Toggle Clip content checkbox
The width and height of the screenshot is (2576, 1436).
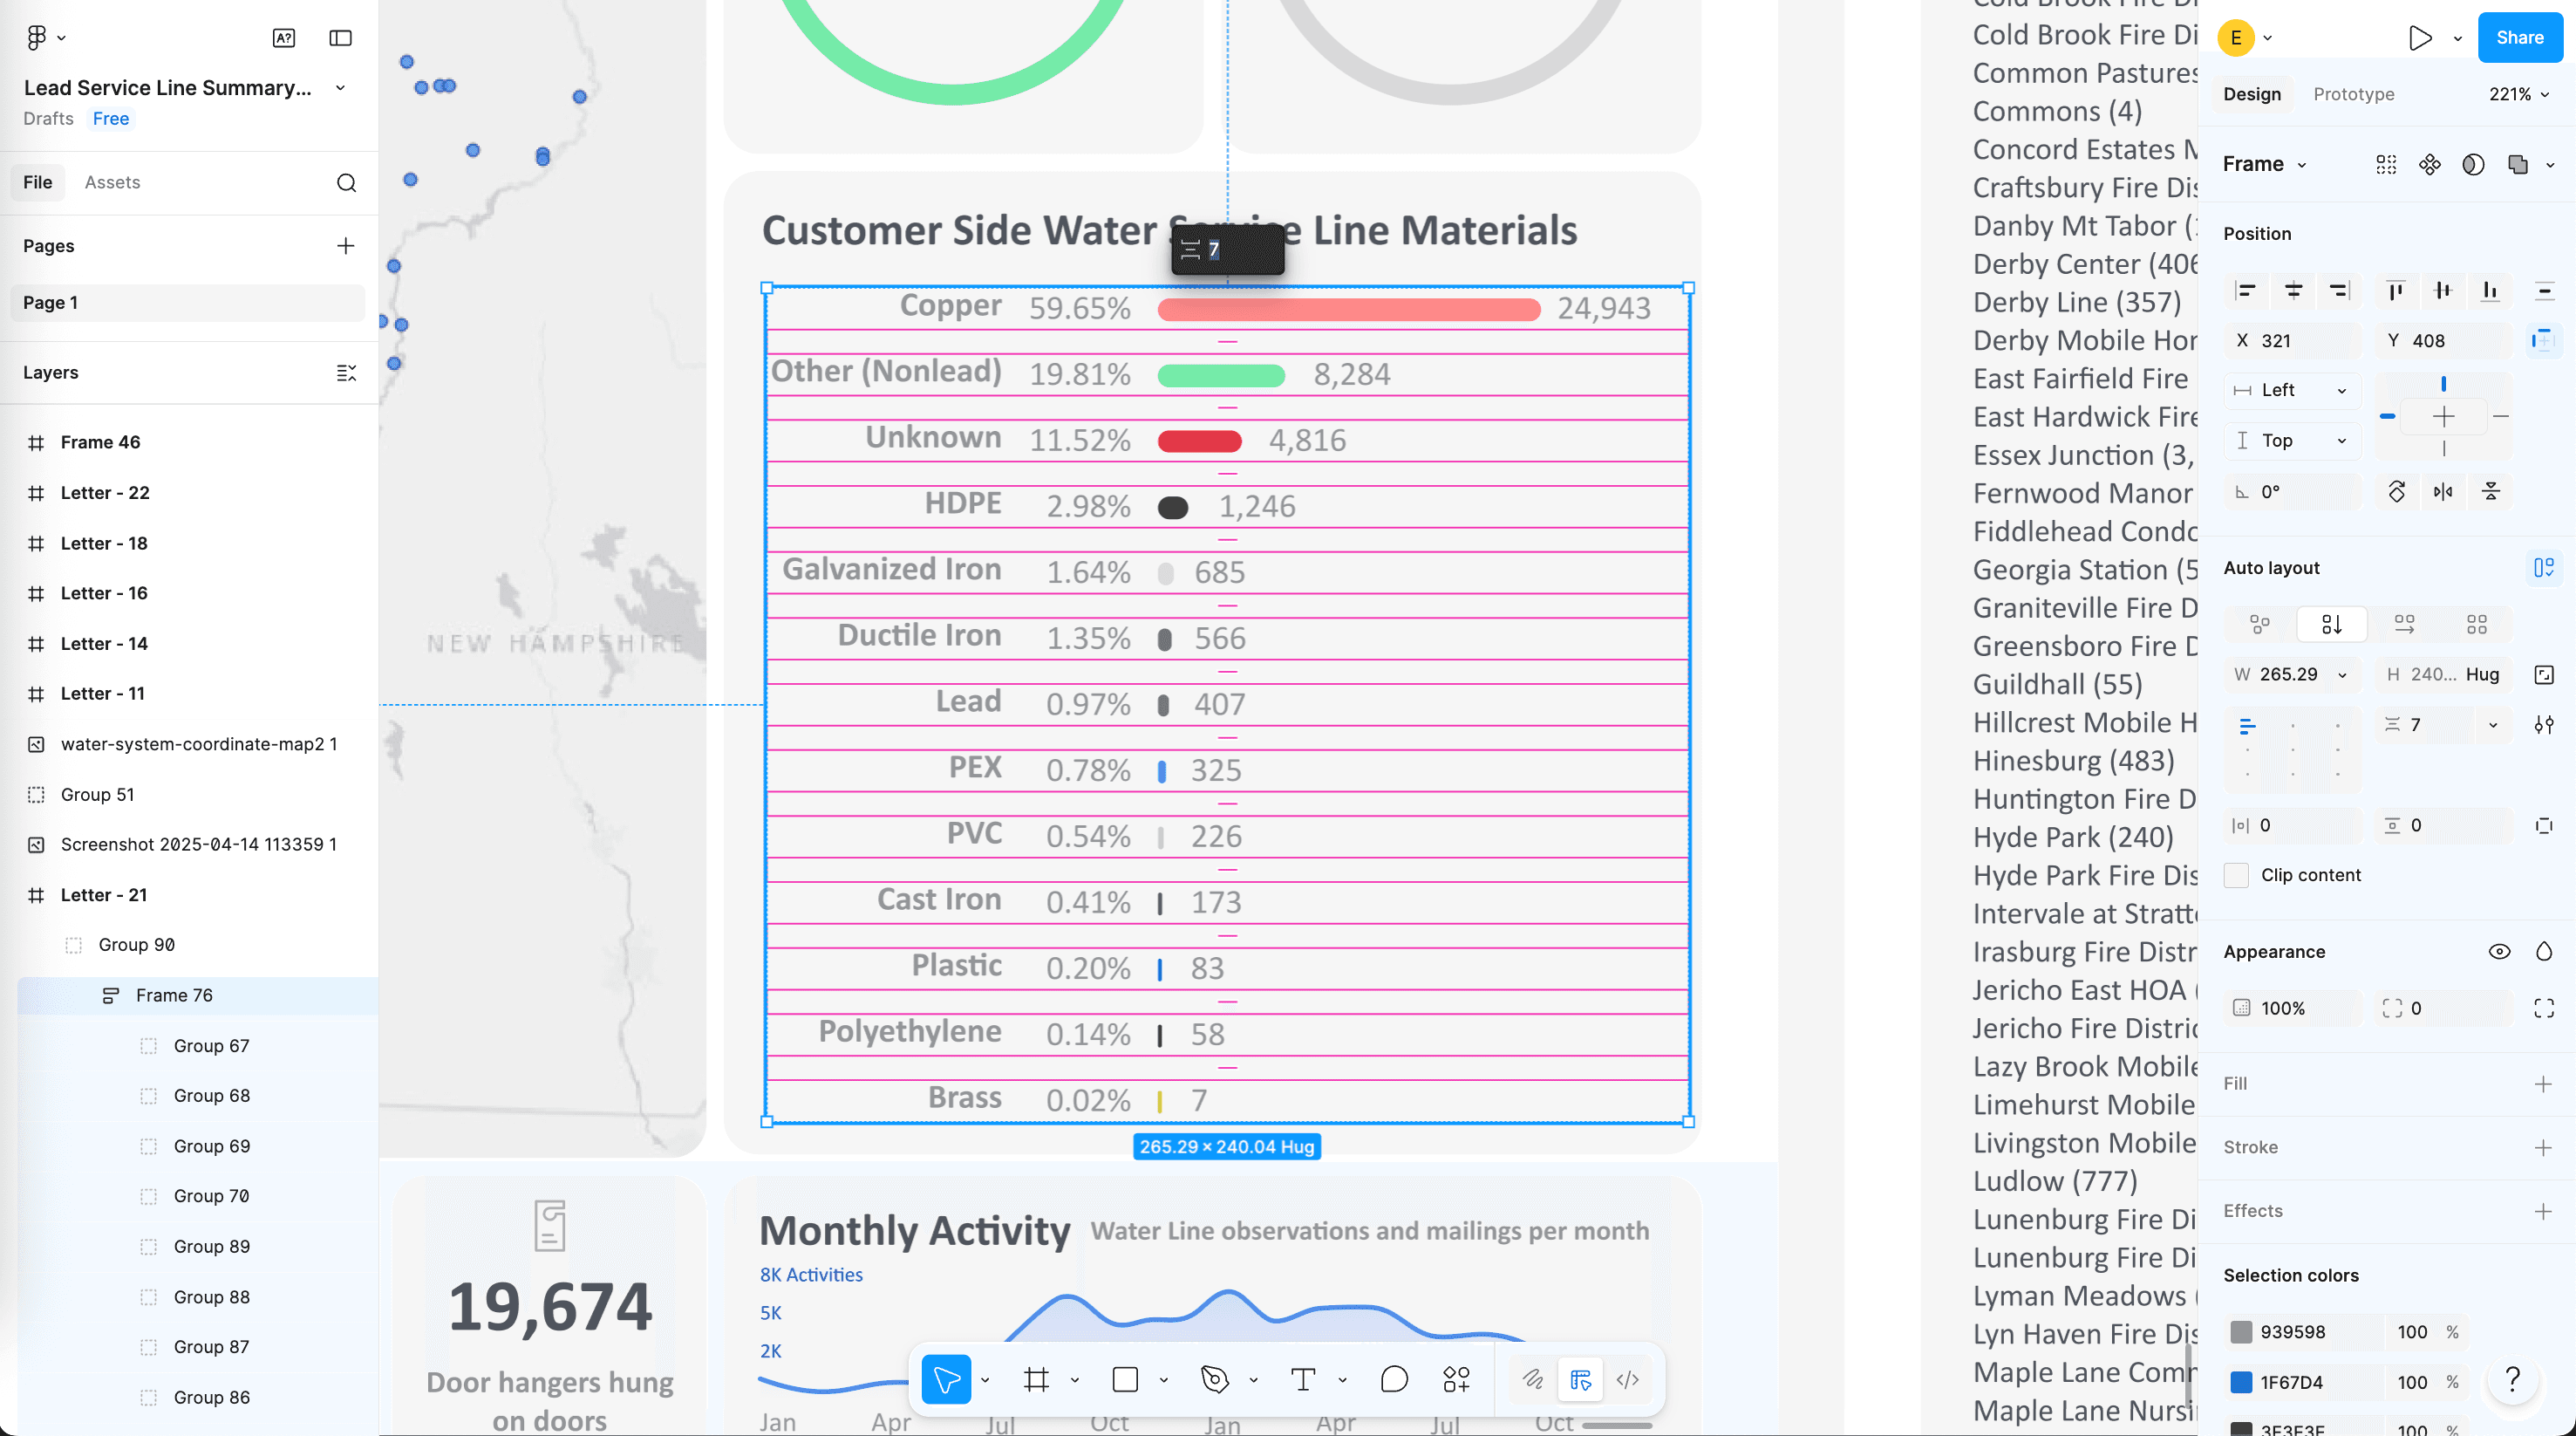[x=2237, y=875]
